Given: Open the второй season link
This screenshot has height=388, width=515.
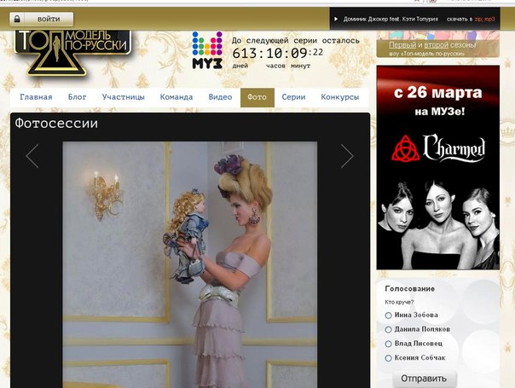Looking at the screenshot, I should pos(437,44).
